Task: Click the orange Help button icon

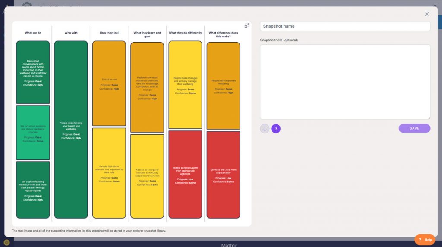Action: 425,240
